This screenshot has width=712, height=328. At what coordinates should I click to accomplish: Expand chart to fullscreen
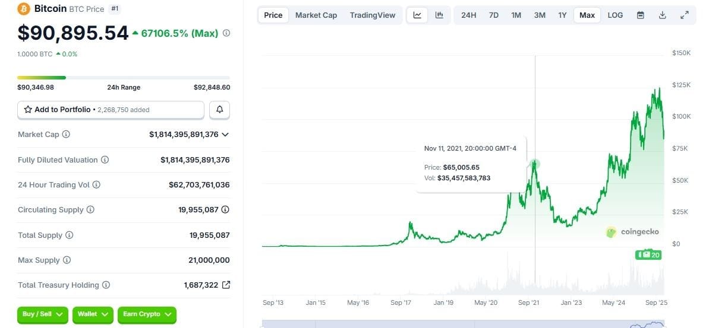(x=685, y=15)
